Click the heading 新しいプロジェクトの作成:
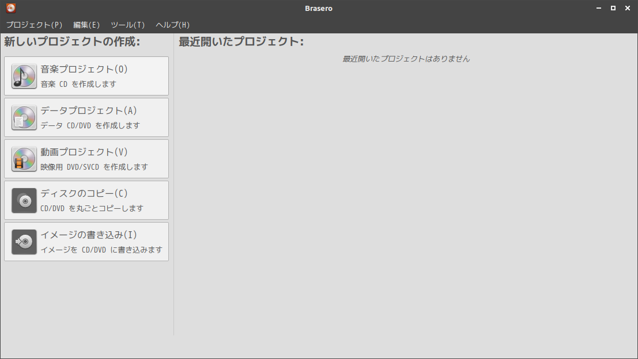Screen dimensions: 638x359 [72, 41]
